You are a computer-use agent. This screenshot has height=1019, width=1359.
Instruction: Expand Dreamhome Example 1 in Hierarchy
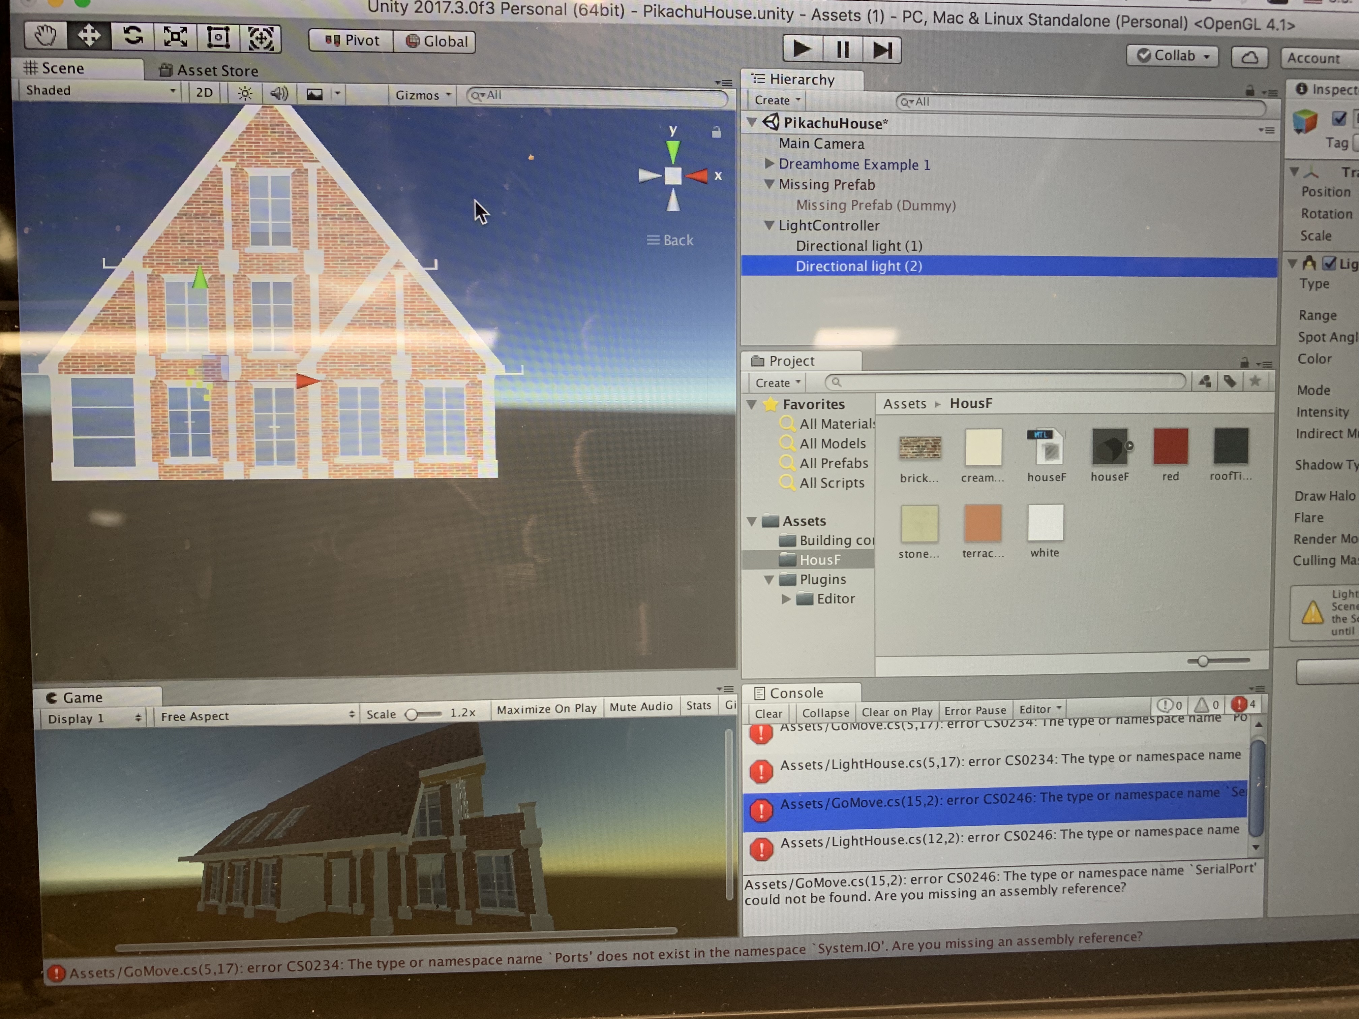(768, 163)
